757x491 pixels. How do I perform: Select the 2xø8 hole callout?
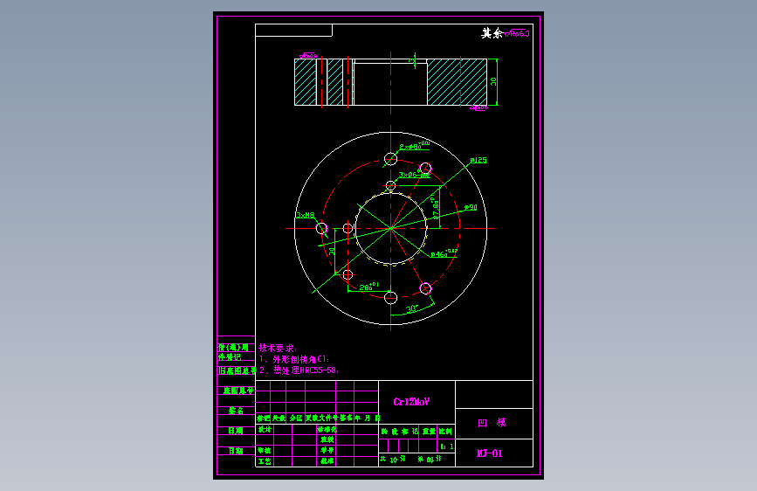(x=414, y=145)
